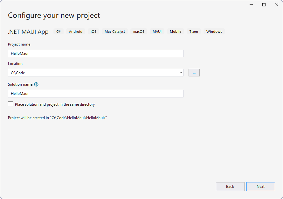Click the Solution name text box
Image resolution: width=283 pixels, height=199 pixels.
(x=95, y=93)
